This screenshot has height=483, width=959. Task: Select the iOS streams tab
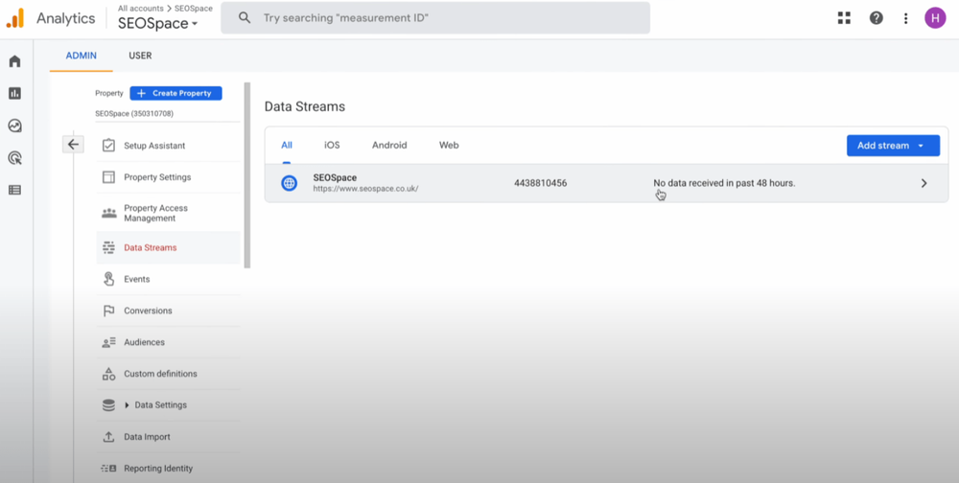[x=332, y=146]
